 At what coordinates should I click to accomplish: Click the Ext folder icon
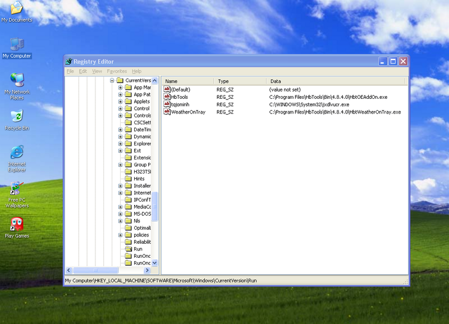129,150
